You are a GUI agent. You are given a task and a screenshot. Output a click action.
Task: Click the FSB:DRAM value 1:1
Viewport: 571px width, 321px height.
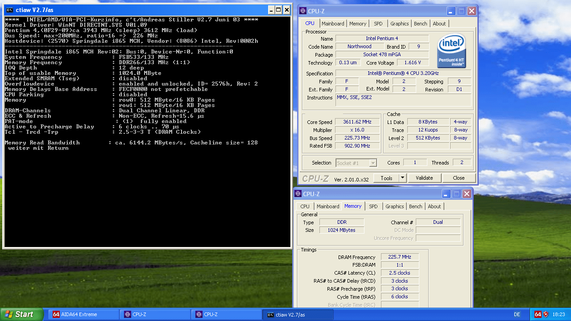coord(400,265)
